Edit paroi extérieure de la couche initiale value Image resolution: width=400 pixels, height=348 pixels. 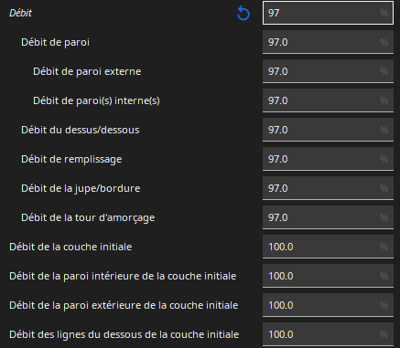328,305
